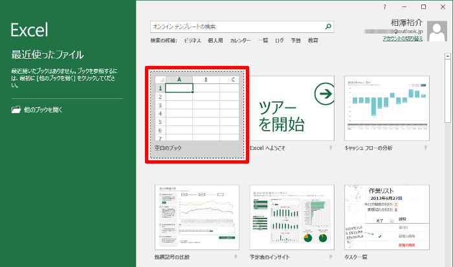Pin the 銘柄記号の比較 template
The width and height of the screenshot is (453, 267).
point(236,257)
